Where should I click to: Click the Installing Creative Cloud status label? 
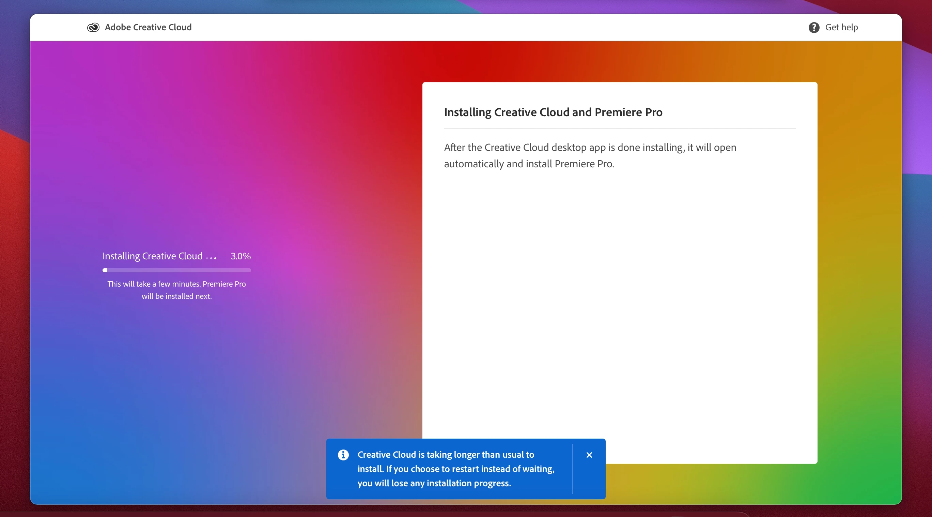click(x=152, y=256)
